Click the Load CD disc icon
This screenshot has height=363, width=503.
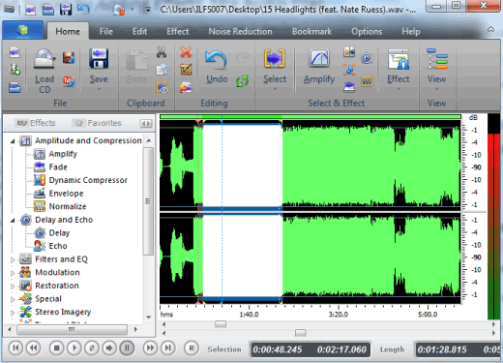[x=44, y=58]
